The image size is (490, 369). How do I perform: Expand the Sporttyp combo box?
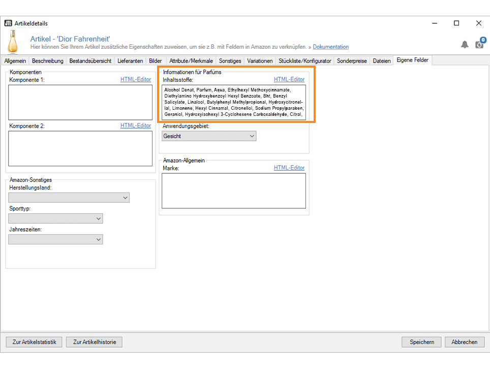[55, 219]
